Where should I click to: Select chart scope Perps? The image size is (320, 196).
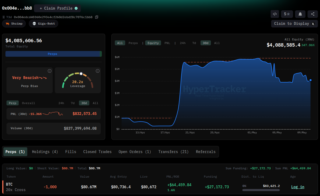tap(133, 43)
